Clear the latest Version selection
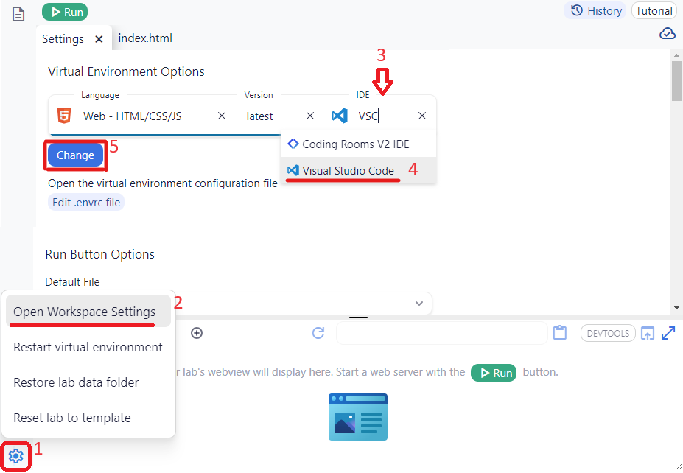683x473 pixels. (310, 116)
